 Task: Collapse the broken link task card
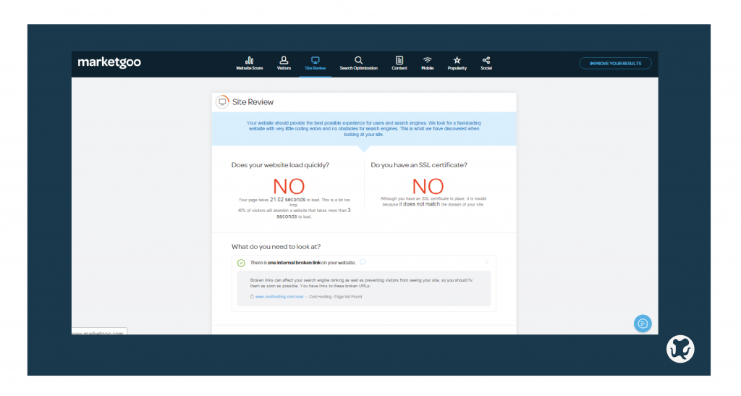[x=486, y=262]
